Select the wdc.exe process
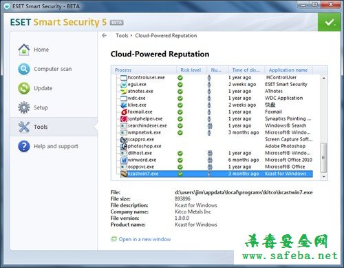The height and width of the screenshot is (268, 344). (x=216, y=98)
